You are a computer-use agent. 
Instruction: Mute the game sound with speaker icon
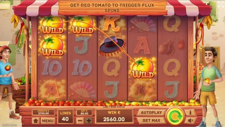click(191, 120)
